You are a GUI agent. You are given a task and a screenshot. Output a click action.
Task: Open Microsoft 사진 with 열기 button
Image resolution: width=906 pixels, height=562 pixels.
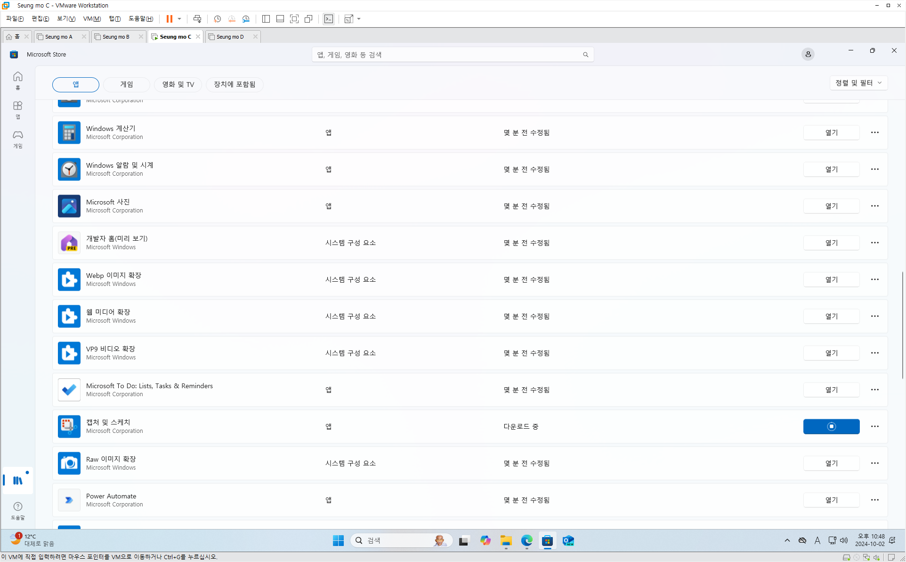click(x=831, y=206)
